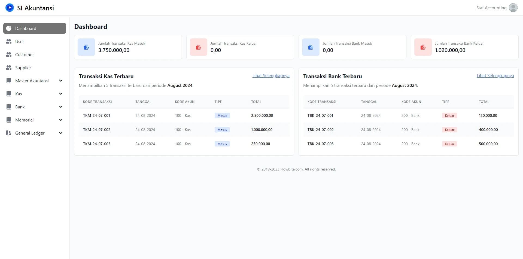The width and height of the screenshot is (523, 259).
Task: Open the User menu item
Action: coord(20,41)
